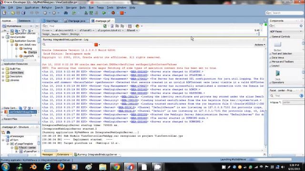The height and width of the screenshot is (171, 305).
Task: Open Internet Explorer from the taskbar
Action: [47, 167]
